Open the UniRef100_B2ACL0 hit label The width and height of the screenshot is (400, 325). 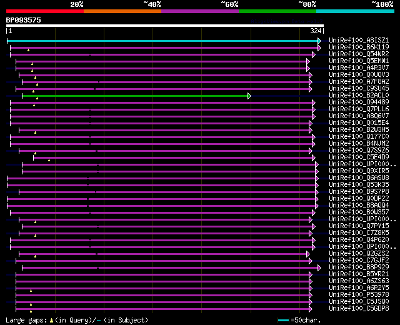coord(359,95)
